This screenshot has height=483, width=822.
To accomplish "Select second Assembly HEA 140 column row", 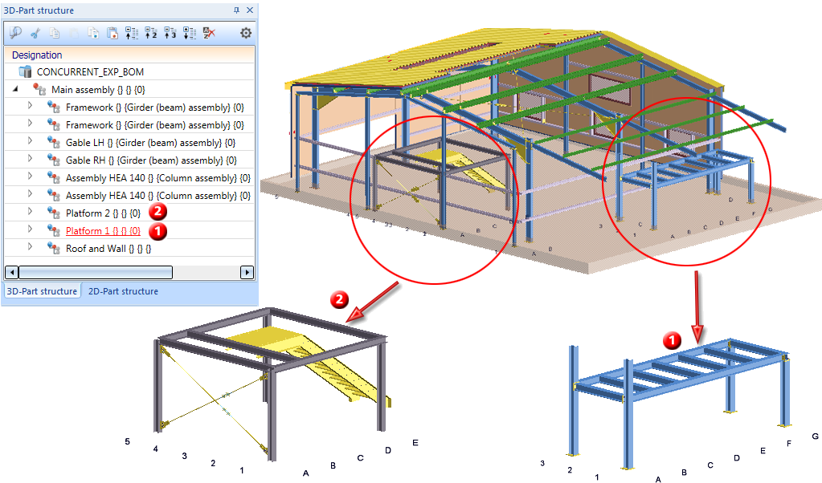I will click(x=158, y=196).
